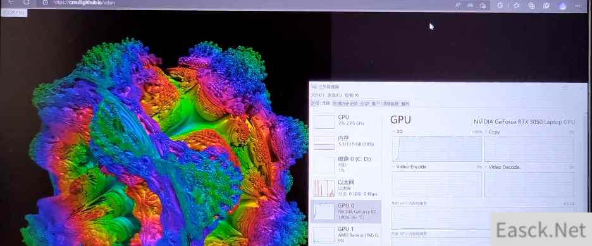Click the CONFIG button on the fractal page
The image size is (592, 246).
click(x=14, y=13)
